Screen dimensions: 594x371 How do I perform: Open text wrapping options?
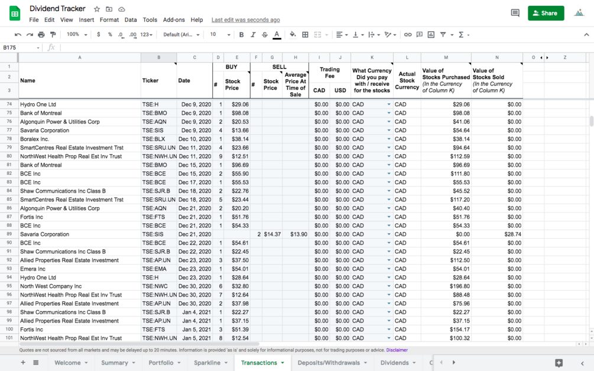[374, 34]
